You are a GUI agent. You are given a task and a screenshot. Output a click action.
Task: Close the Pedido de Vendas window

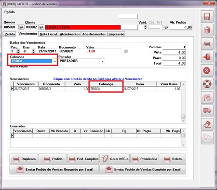pyautogui.click(x=209, y=3)
